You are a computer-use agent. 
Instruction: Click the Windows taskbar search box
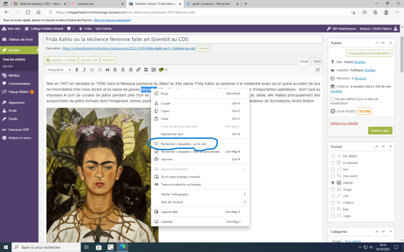click(46, 247)
